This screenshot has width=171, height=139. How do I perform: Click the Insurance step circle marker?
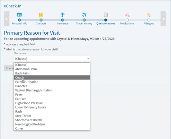[x=62, y=20]
